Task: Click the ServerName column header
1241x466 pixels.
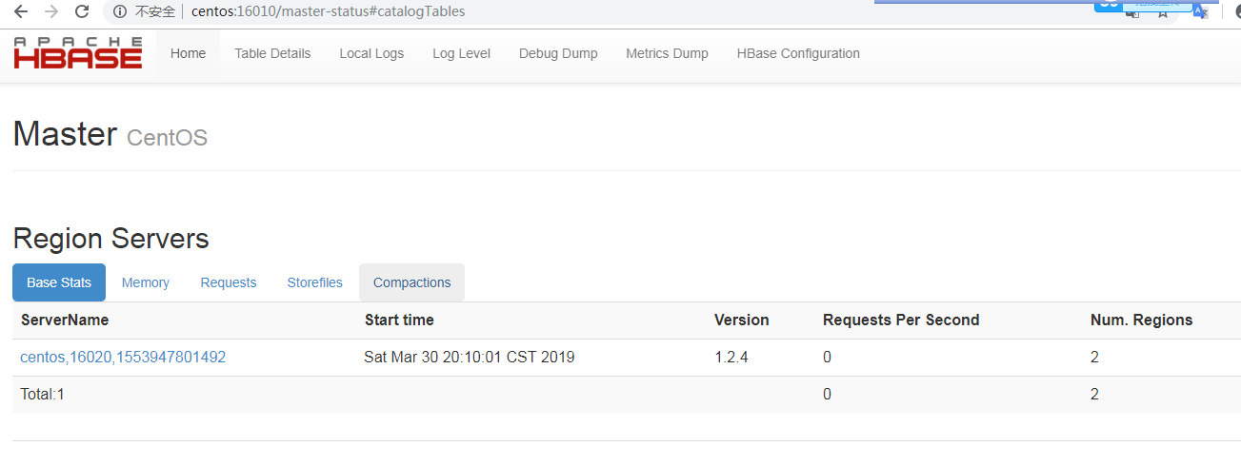Action: pos(65,320)
